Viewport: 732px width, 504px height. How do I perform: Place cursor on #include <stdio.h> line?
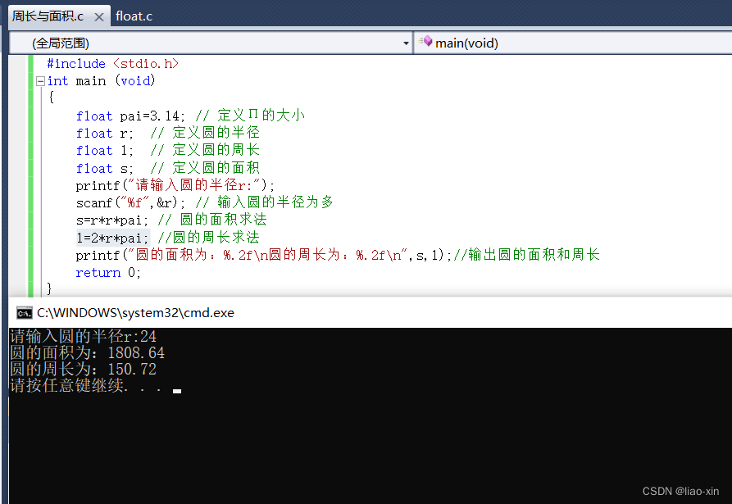tap(112, 64)
